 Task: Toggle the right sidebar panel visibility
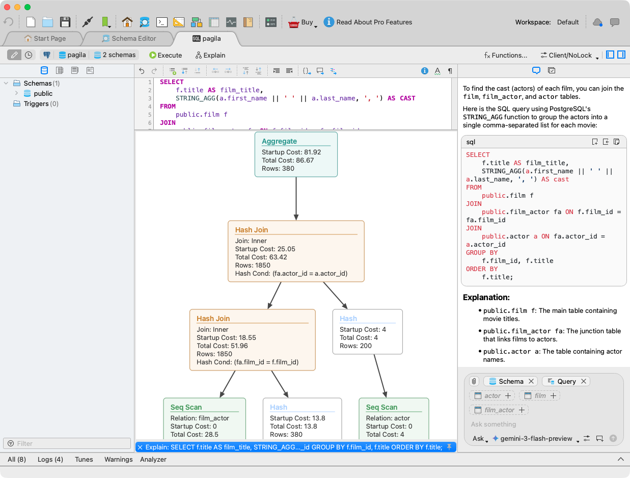(x=621, y=55)
